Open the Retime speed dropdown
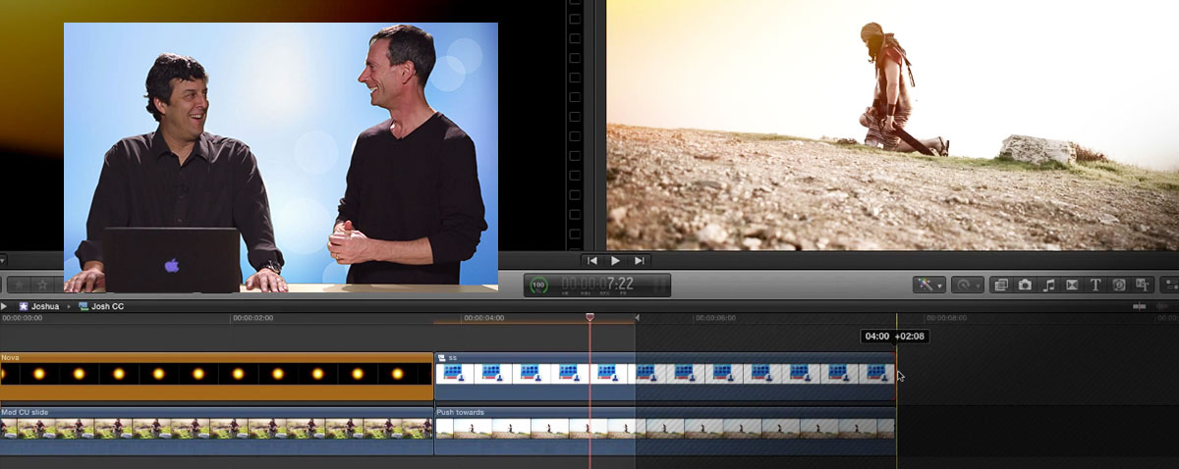The width and height of the screenshot is (1179, 469). click(x=968, y=285)
